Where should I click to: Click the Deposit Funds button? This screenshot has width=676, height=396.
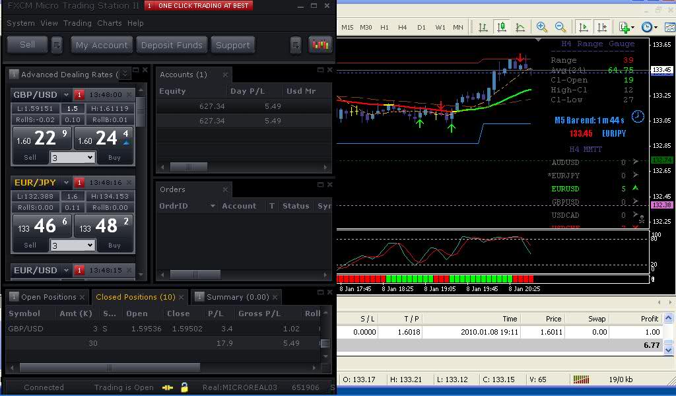172,45
